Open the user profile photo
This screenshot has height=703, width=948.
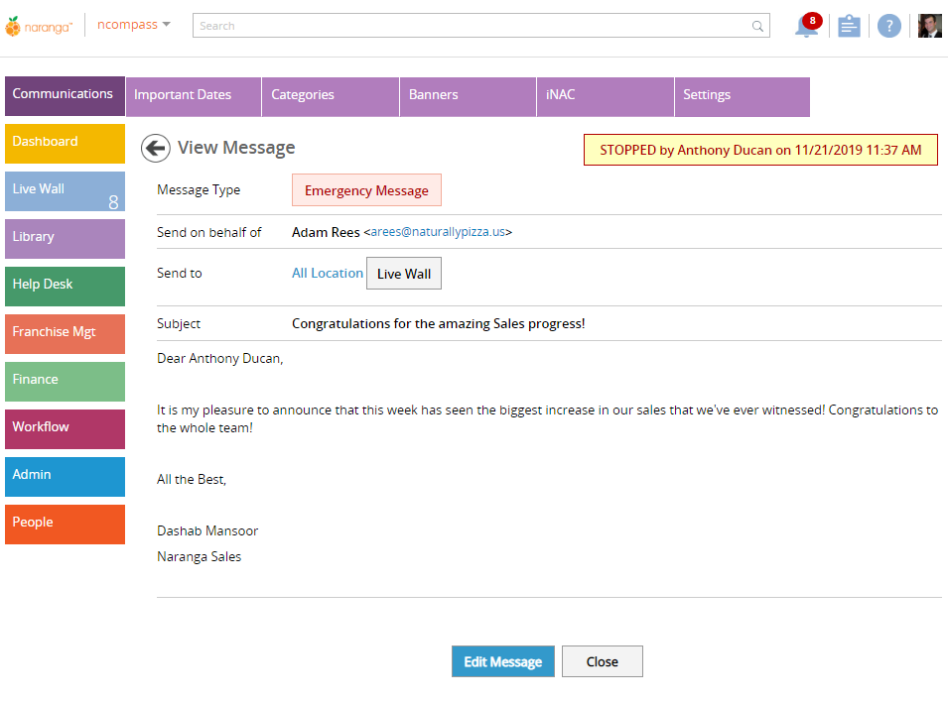point(929,26)
